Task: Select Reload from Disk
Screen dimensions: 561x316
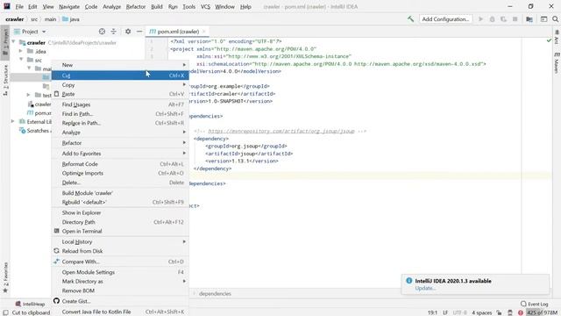Action: [120, 251]
